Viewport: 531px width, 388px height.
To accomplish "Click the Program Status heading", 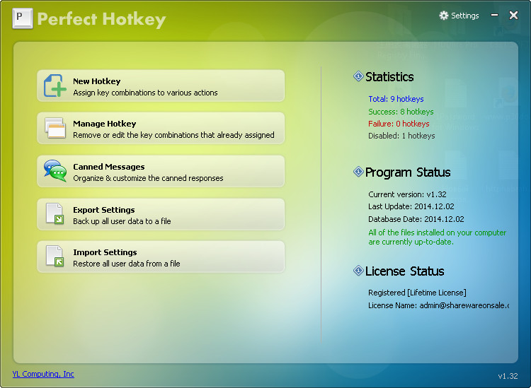I will pos(408,172).
